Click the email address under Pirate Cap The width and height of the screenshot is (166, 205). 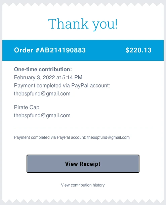click(42, 116)
